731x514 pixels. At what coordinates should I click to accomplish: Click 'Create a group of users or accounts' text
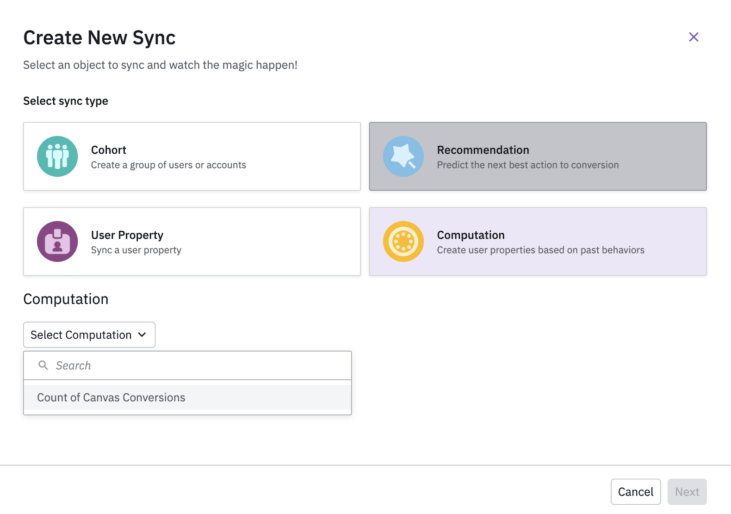point(168,165)
